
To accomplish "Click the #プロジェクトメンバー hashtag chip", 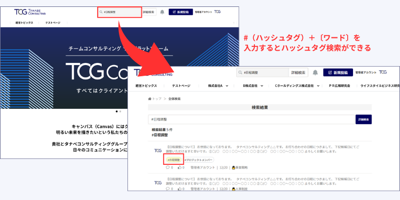I will (198, 160).
